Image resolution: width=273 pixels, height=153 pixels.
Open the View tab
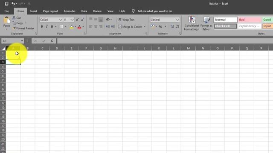click(110, 11)
